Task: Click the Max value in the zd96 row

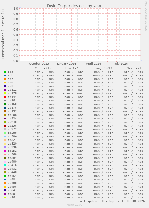Action: point(133,198)
